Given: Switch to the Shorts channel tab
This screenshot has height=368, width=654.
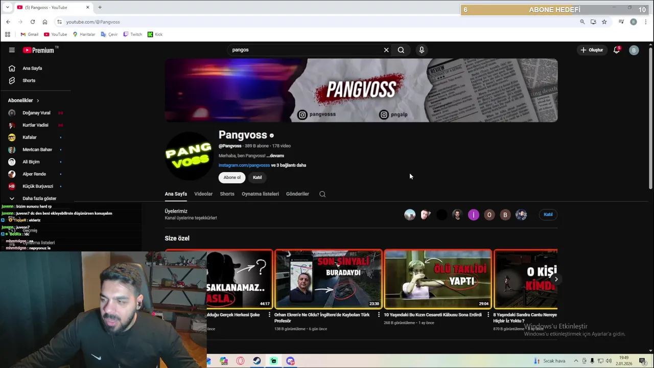Looking at the screenshot, I should coord(227,194).
